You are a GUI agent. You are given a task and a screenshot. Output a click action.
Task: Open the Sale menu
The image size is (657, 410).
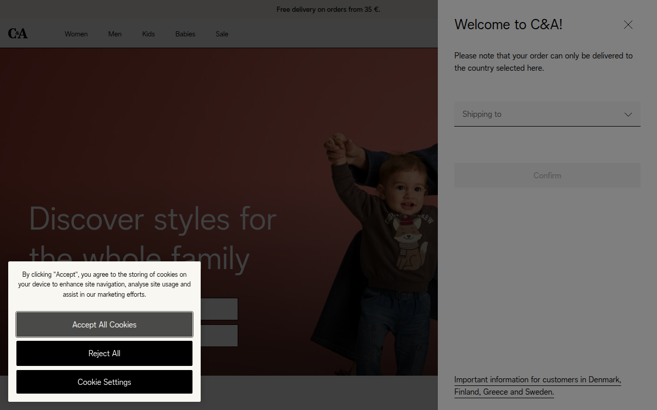click(222, 34)
